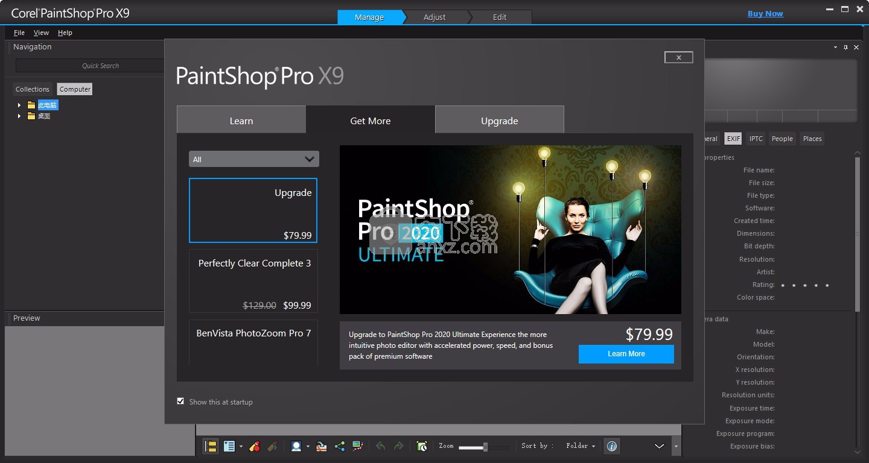This screenshot has width=869, height=463.
Task: Close the PaintShop Pro X9 welcome dialog
Action: 679,57
